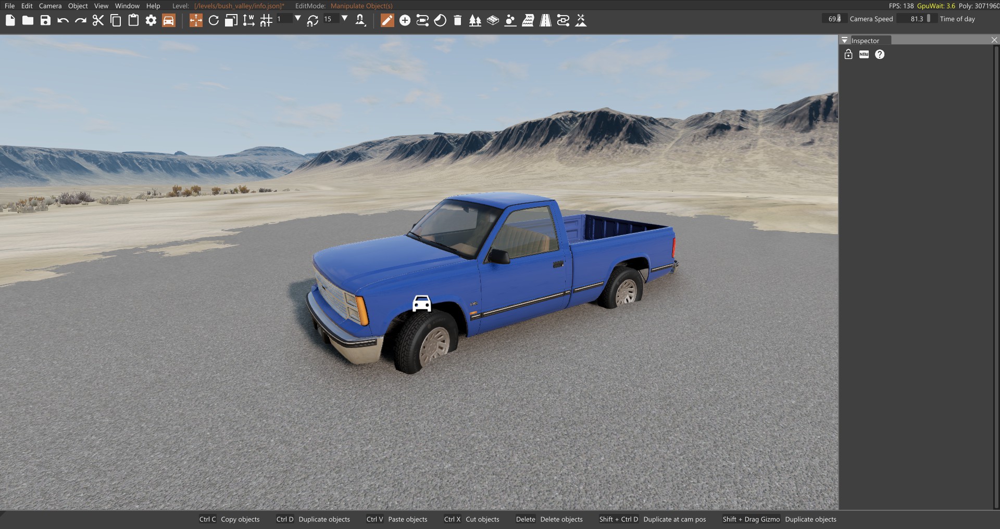Click the Ctrl V Paste objects hint

click(x=396, y=519)
